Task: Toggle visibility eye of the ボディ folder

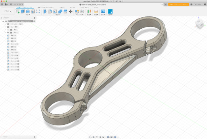Action: point(7,33)
